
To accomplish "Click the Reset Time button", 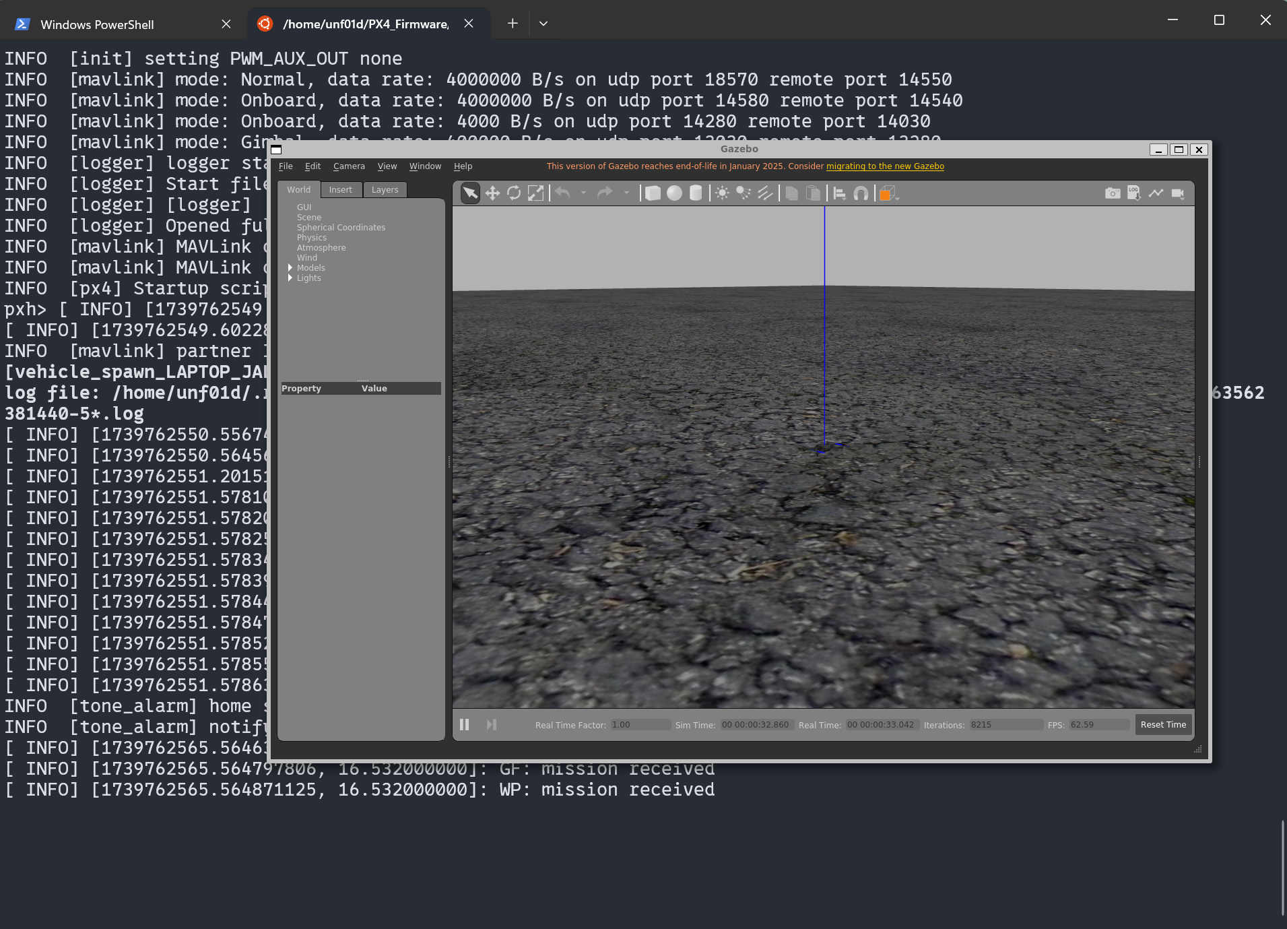I will (1163, 724).
